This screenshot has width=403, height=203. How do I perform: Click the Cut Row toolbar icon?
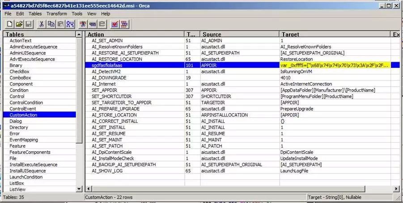pyautogui.click(x=82, y=24)
